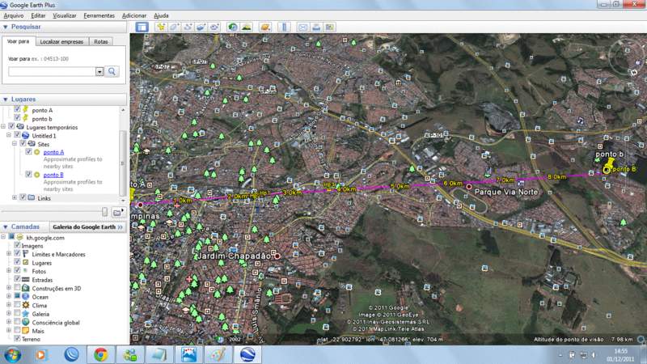The width and height of the screenshot is (647, 364).
Task: Select the Add Path tool
Action: (188, 28)
